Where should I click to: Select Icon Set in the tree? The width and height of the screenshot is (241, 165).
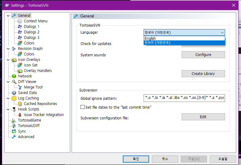tap(31, 65)
